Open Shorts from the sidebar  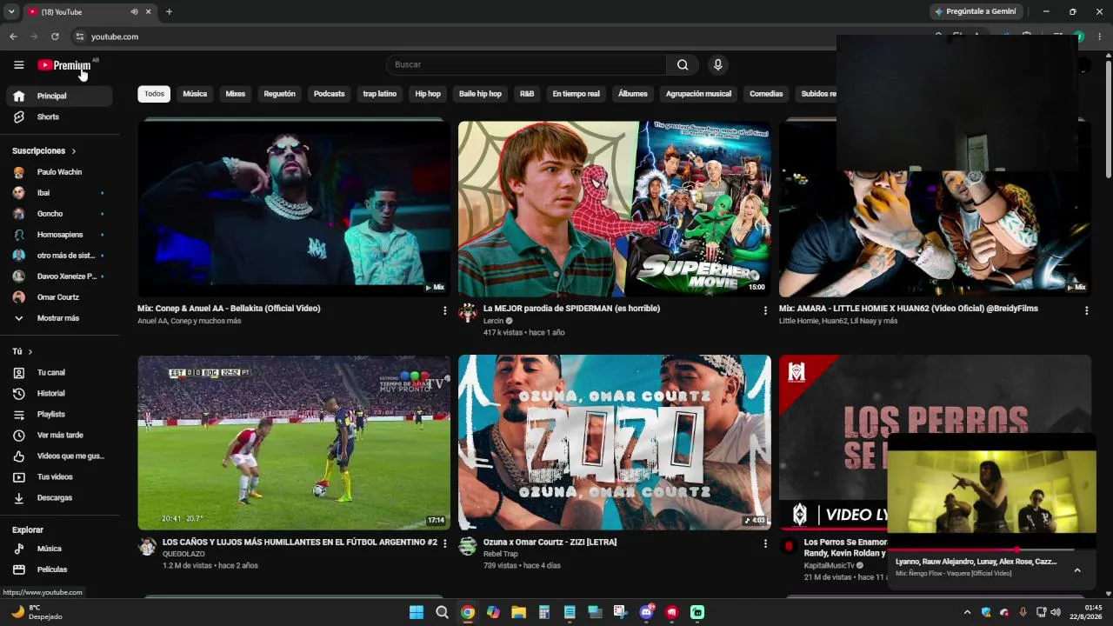59,117
